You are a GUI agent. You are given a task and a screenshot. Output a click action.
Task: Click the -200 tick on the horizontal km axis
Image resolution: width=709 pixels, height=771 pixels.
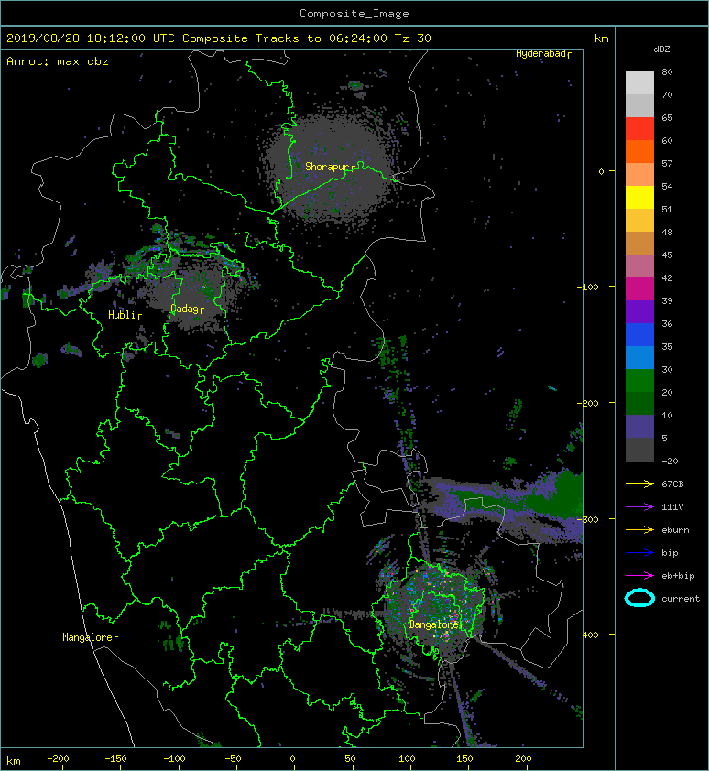point(58,759)
